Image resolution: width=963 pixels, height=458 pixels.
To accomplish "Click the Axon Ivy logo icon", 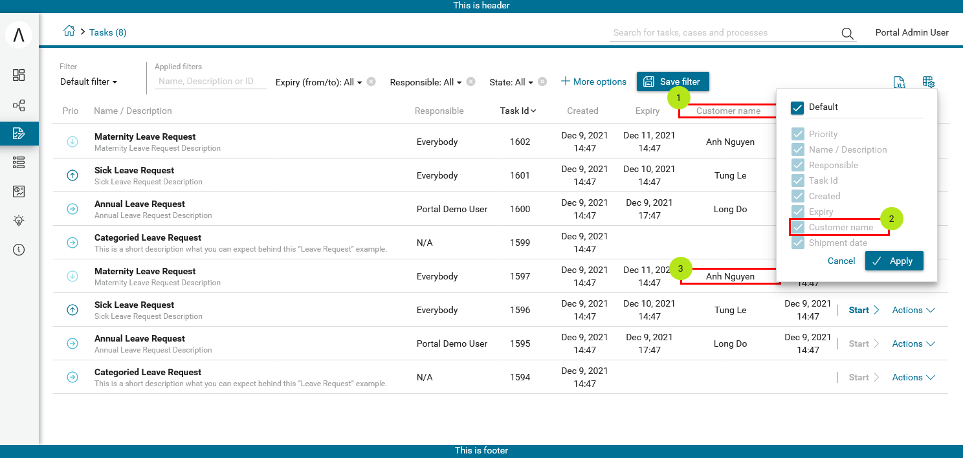I will (19, 34).
